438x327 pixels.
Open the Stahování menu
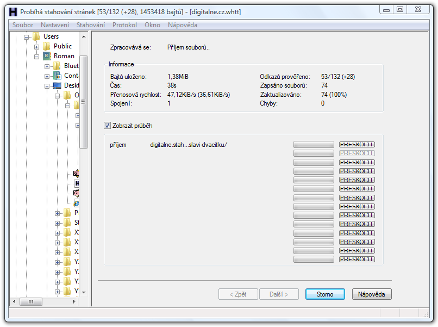click(91, 25)
